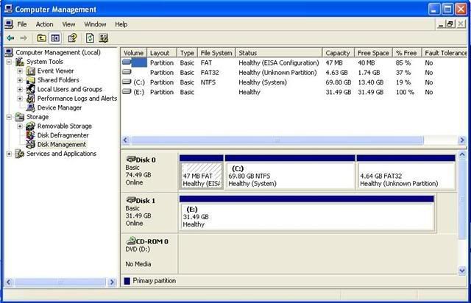471x303 pixels.
Task: Open Device Manager in the tree
Action: tap(58, 107)
